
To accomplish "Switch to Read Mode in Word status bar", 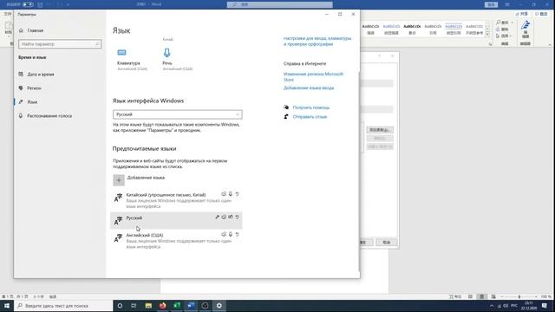I will (470, 296).
